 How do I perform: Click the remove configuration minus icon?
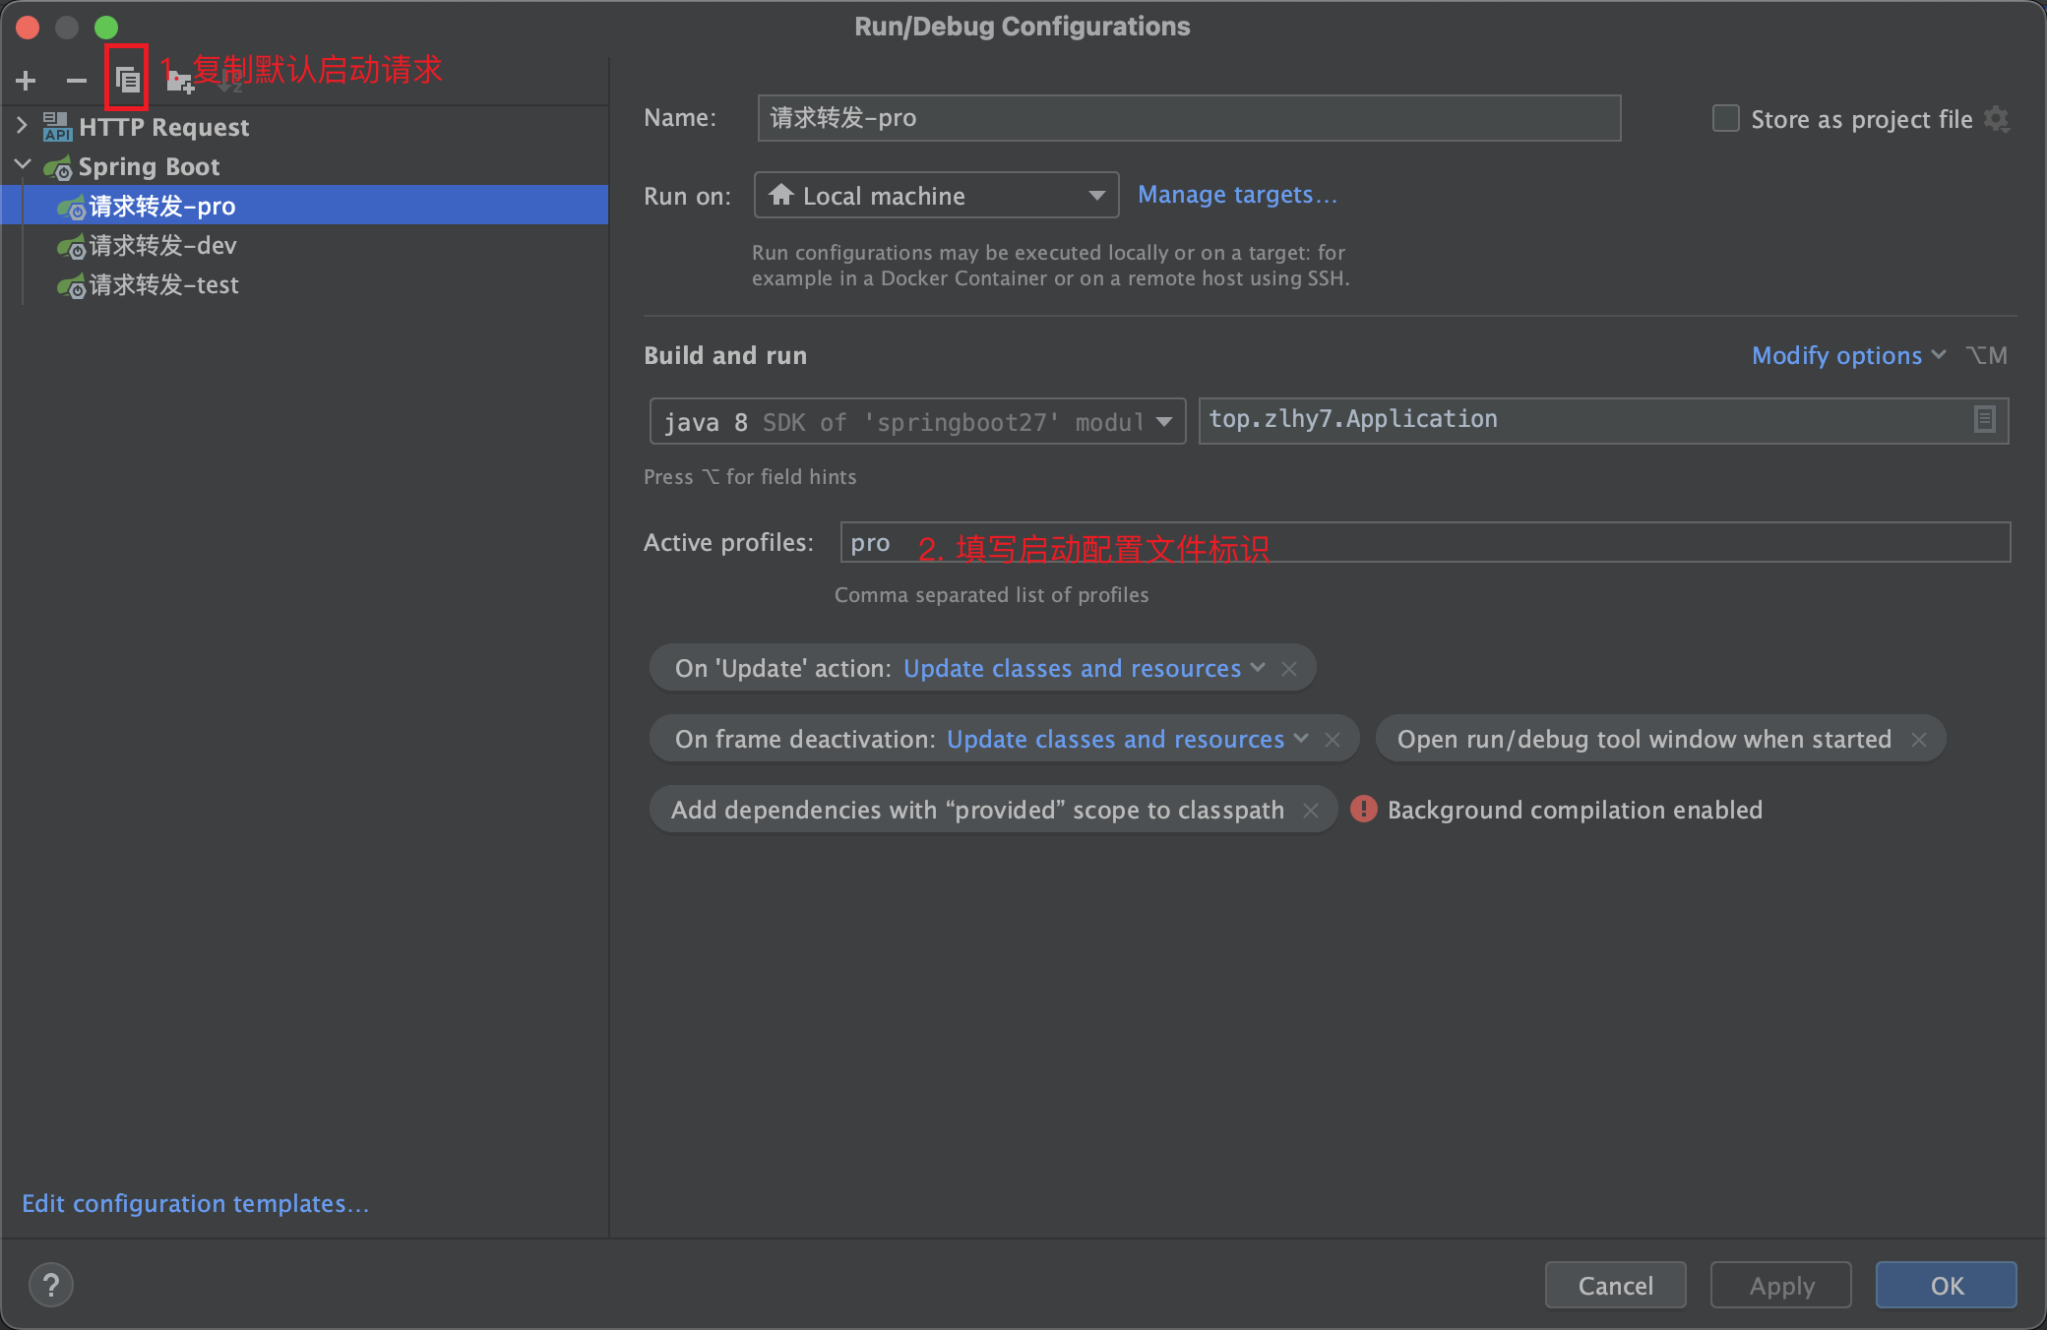77,80
